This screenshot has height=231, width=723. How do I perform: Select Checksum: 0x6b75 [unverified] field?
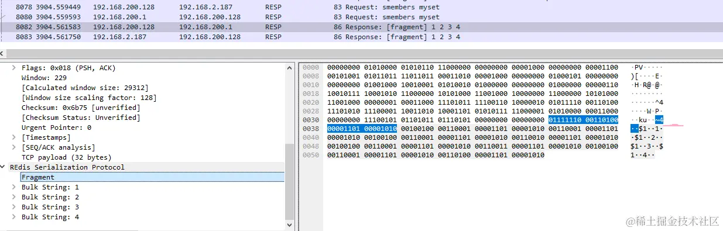click(x=81, y=108)
